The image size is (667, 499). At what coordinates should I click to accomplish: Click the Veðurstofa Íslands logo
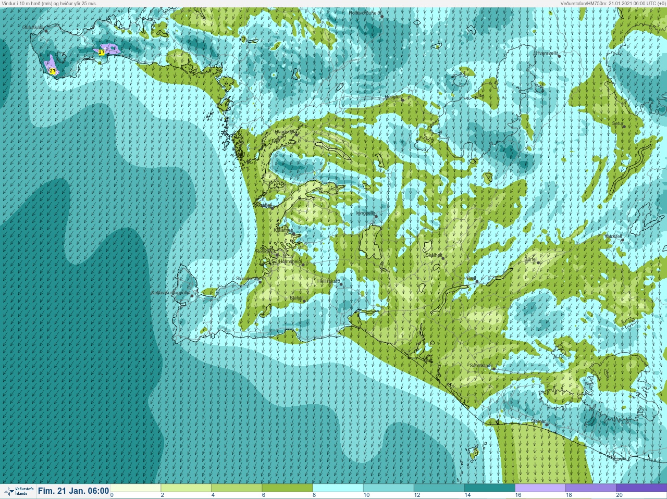tap(18, 491)
